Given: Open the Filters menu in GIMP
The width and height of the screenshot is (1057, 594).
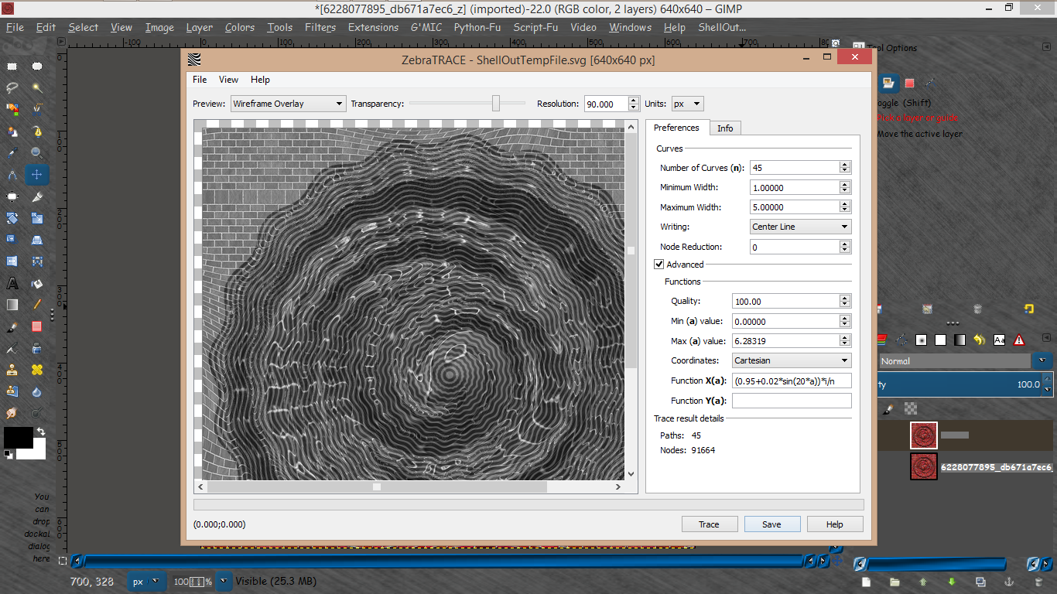Looking at the screenshot, I should click(x=320, y=27).
